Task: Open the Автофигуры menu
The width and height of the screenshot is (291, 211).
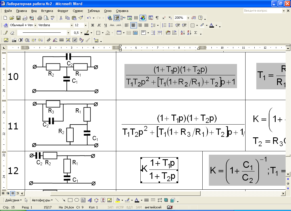Action: (x=42, y=200)
